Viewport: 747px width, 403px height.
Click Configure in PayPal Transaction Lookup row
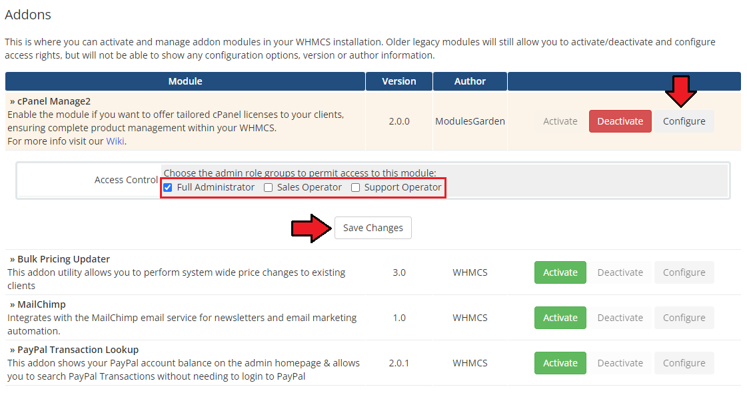[x=684, y=363]
